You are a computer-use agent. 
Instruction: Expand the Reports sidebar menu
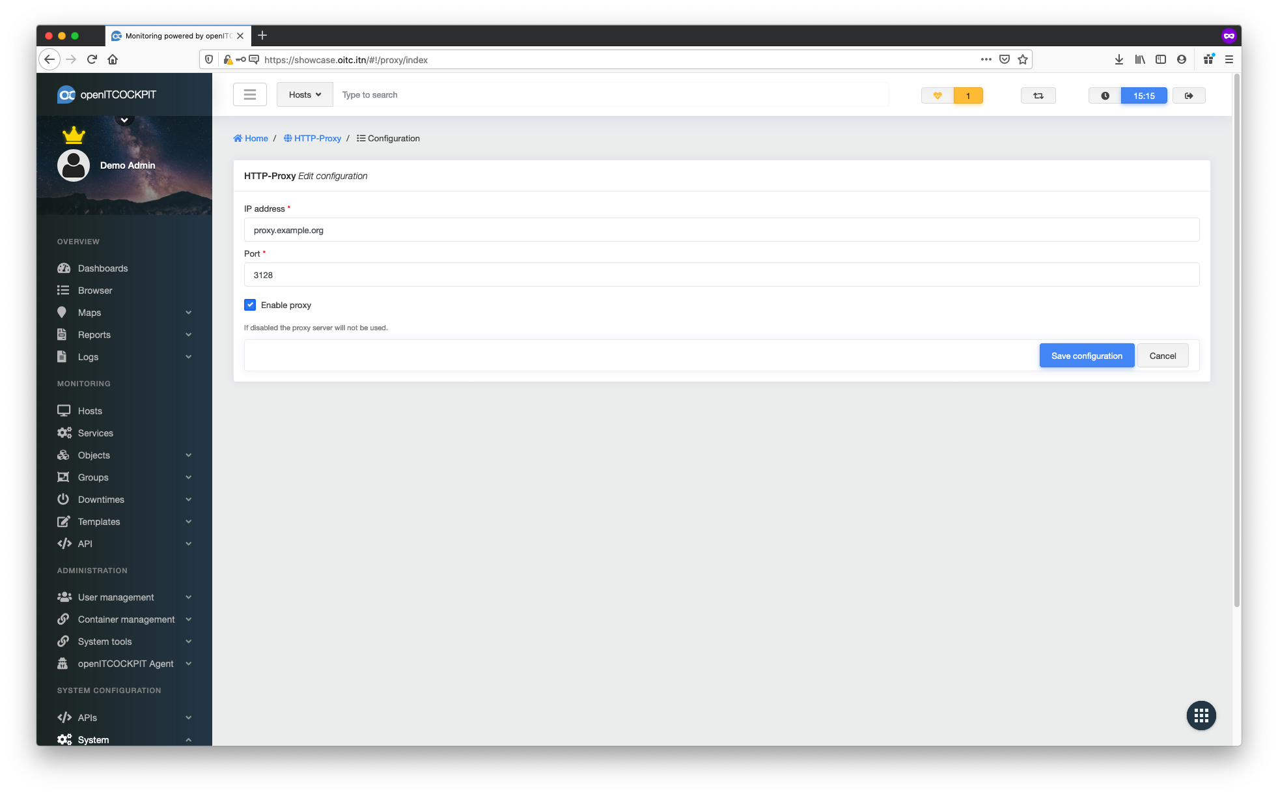(x=124, y=335)
